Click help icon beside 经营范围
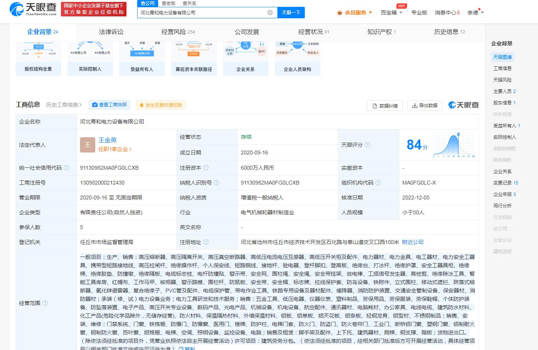The height and width of the screenshot is (350, 538). [45, 303]
